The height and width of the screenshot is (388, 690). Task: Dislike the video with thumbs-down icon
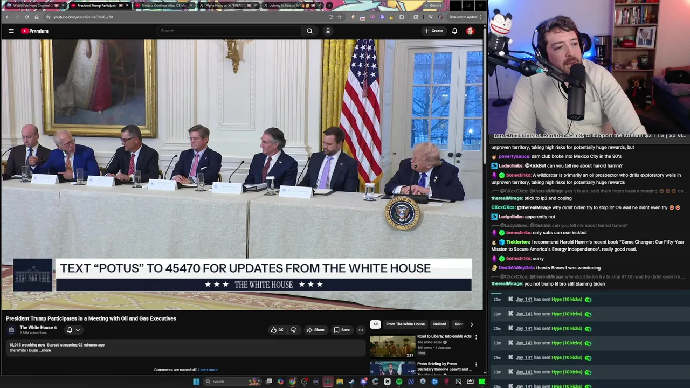(x=294, y=330)
